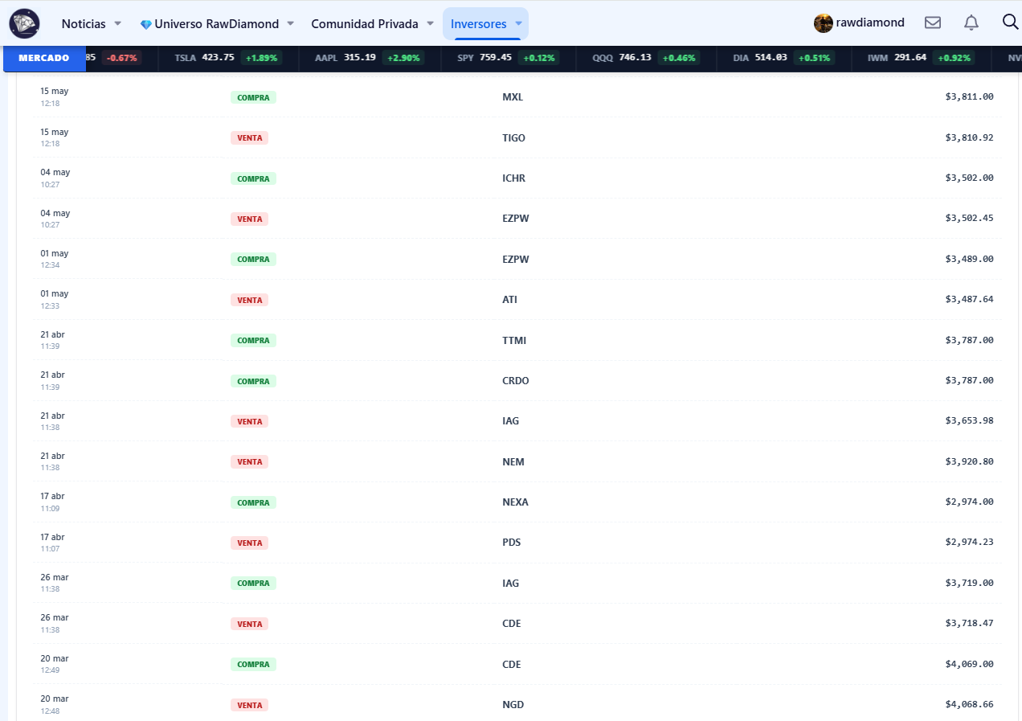Click the COMPRA badge on ICHR row
1022x721 pixels.
click(x=253, y=178)
